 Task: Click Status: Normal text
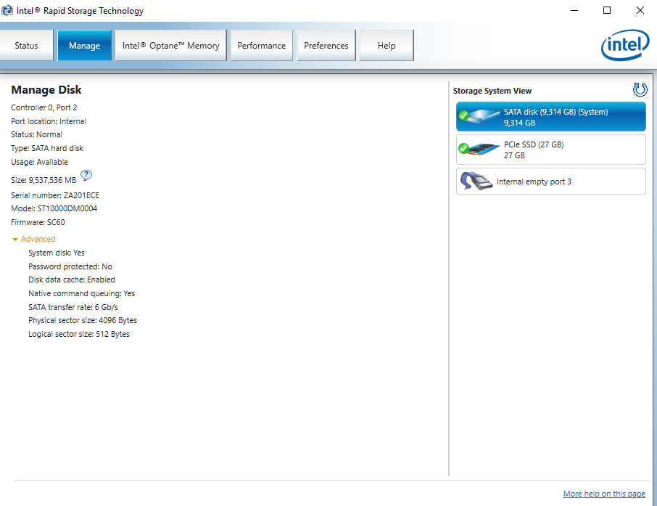tap(36, 134)
